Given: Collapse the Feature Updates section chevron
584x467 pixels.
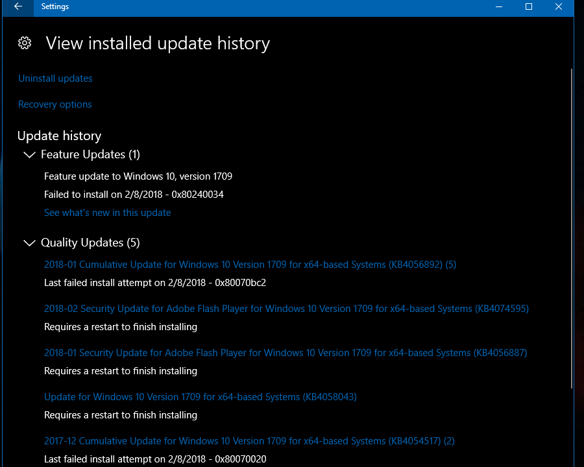Looking at the screenshot, I should tap(29, 155).
